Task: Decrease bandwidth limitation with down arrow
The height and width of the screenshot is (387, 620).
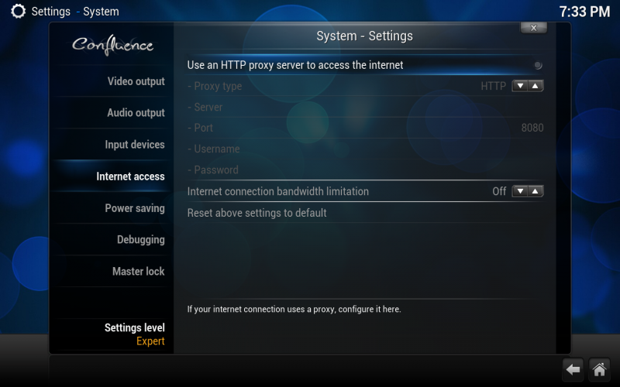Action: coord(520,191)
